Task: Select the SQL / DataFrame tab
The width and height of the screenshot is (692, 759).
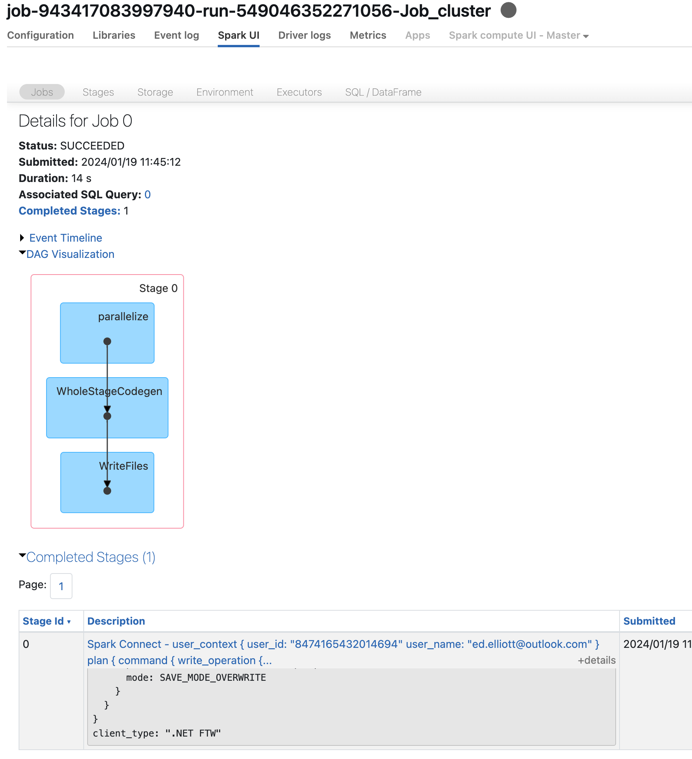Action: pyautogui.click(x=383, y=92)
